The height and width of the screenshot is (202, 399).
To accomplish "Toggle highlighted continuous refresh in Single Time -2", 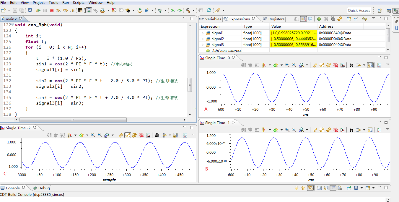I will click(128, 135).
